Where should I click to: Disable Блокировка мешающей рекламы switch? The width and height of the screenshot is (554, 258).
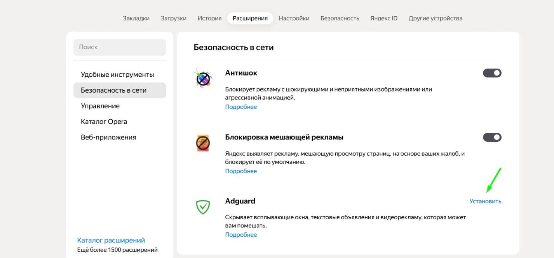pyautogui.click(x=492, y=137)
